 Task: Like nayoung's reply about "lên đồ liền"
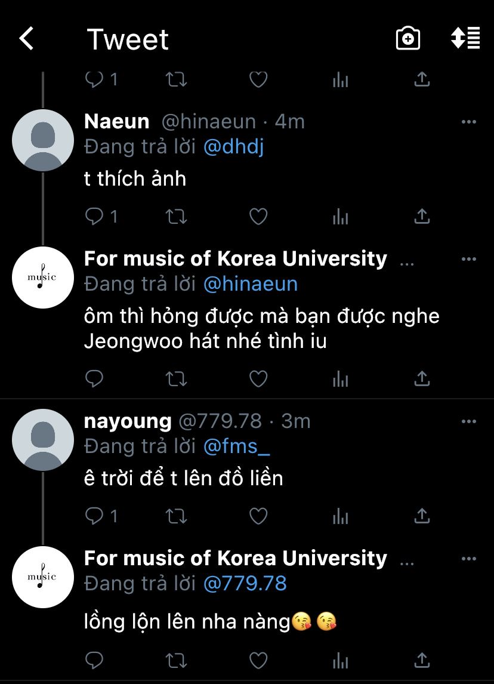click(258, 516)
